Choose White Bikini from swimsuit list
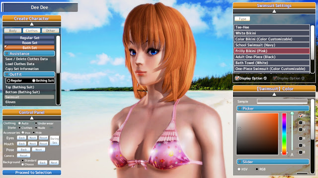Image resolution: width=318 pixels, height=178 pixels. click(272, 33)
